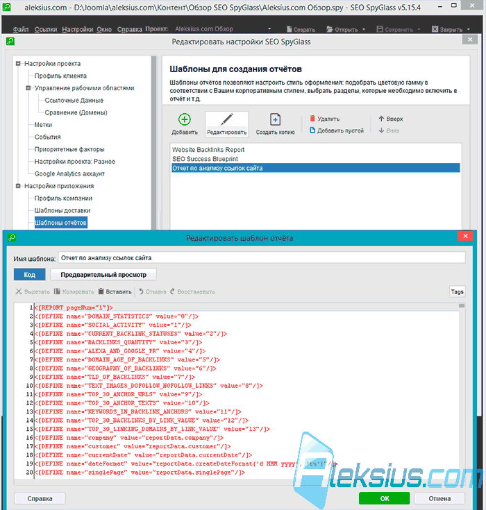Click the green Add template plus icon

[185, 119]
